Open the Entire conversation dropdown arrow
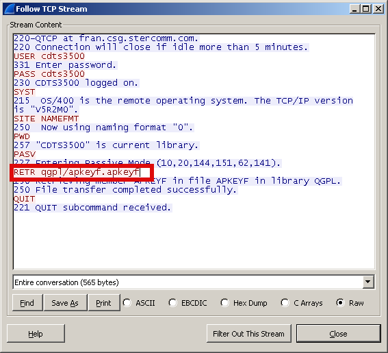This screenshot has height=353, width=388. tap(368, 282)
